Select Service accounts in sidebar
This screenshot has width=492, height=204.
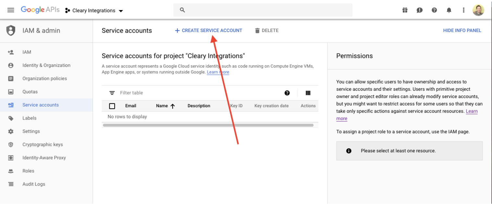point(41,105)
